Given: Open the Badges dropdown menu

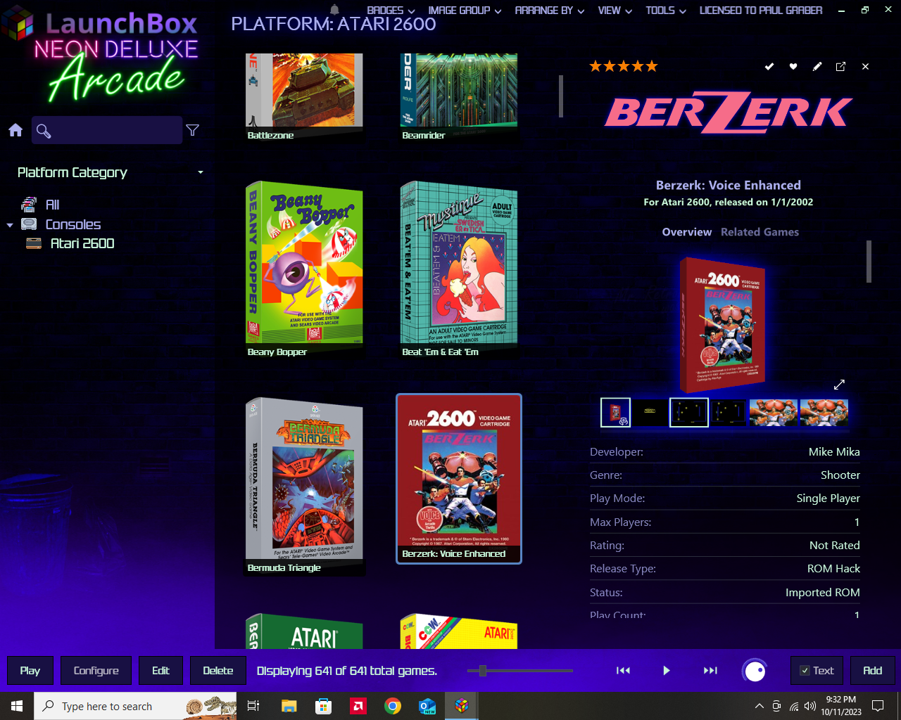Looking at the screenshot, I should click(x=391, y=11).
